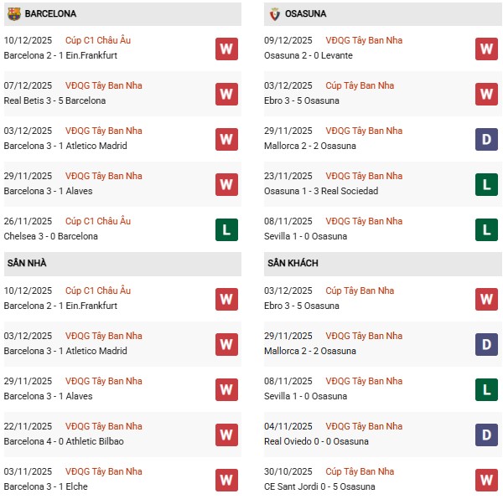Click L badge for Chelsea 3-0 Barcelona
503x499 pixels.
coord(226,229)
